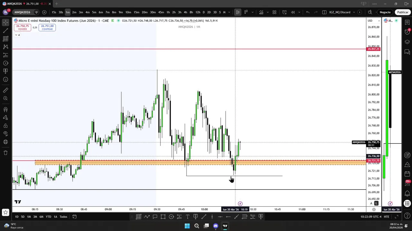The image size is (412, 231).
Task: Open the notifications bell icon
Action: (407, 193)
